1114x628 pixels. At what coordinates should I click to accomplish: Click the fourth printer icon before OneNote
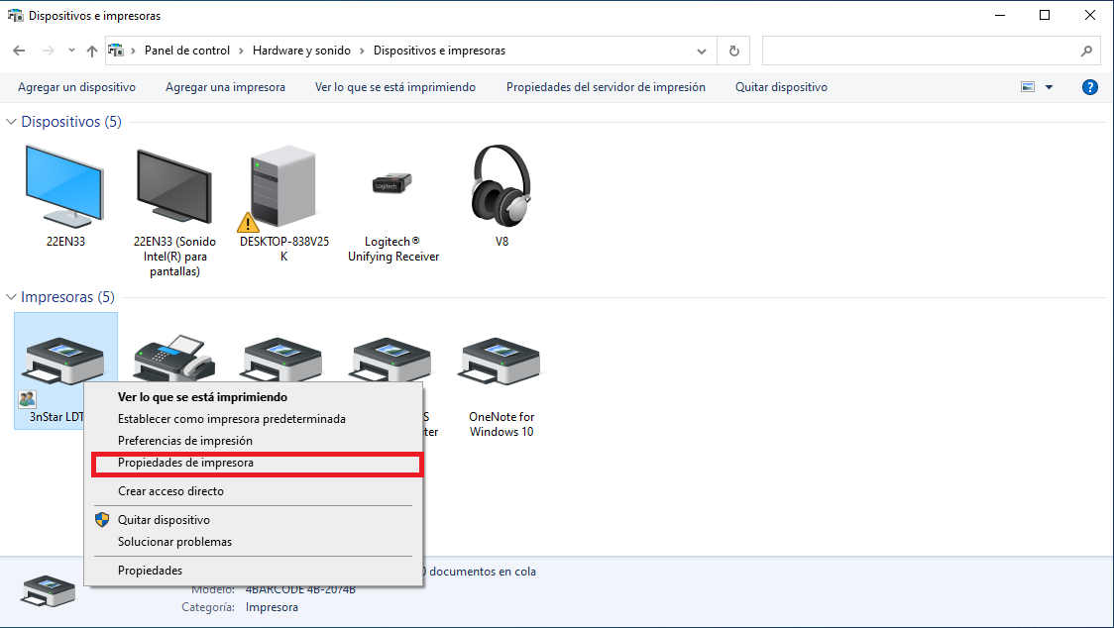click(x=391, y=359)
